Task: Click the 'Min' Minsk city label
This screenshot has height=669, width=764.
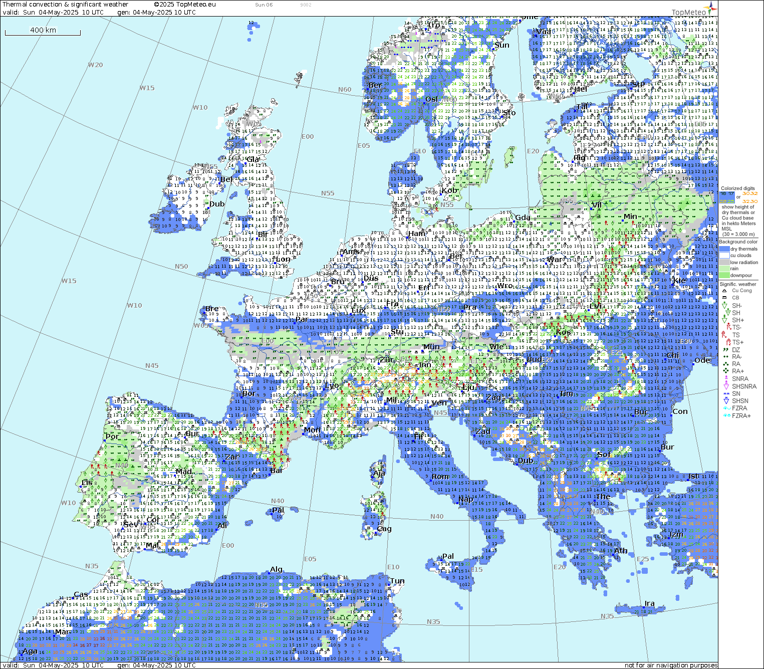Action: point(630,216)
